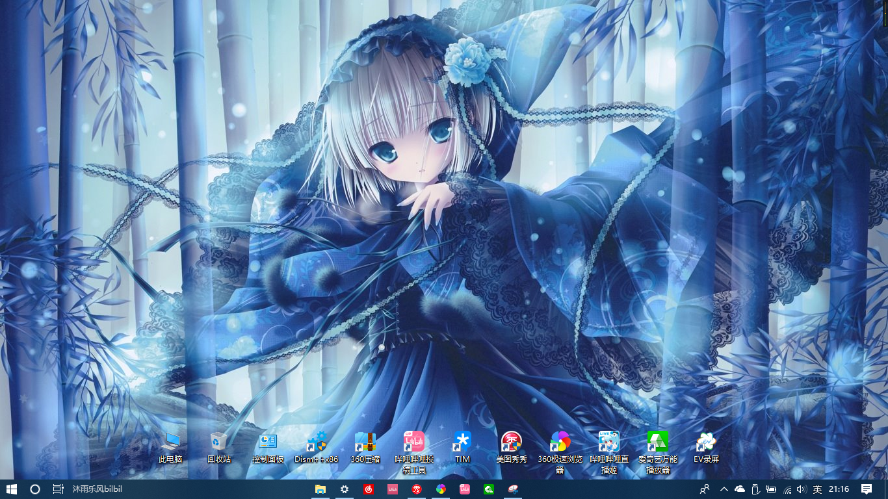Open the green iQiyi player taskbar icon
This screenshot has height=499, width=888.
pos(489,489)
